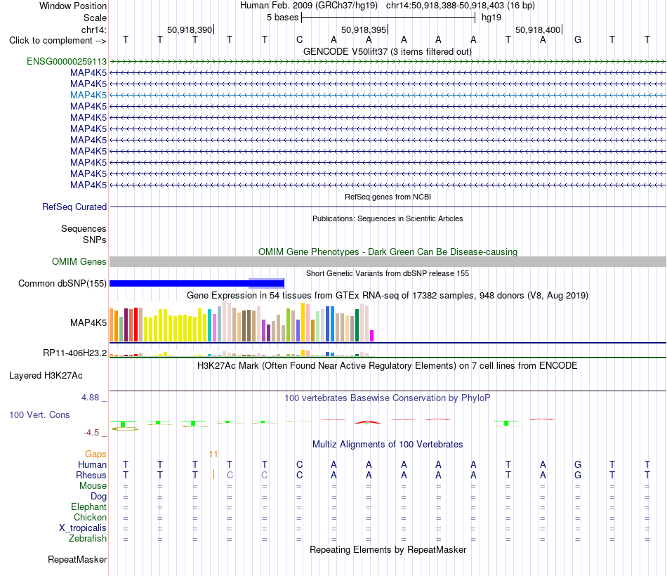
Task: Click the Window Position label
Action: point(73,6)
